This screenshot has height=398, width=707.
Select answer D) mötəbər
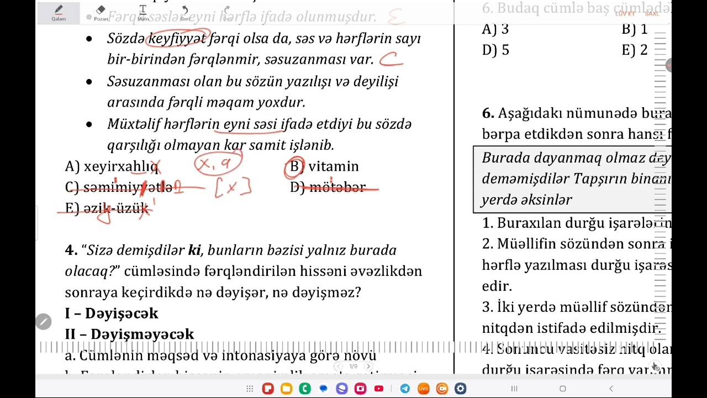click(x=328, y=187)
